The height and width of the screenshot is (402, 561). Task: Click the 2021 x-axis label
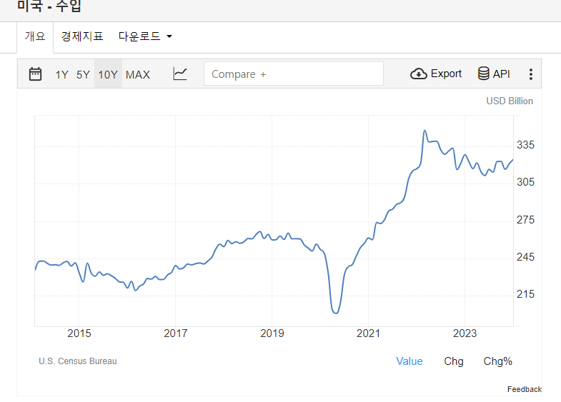[368, 333]
